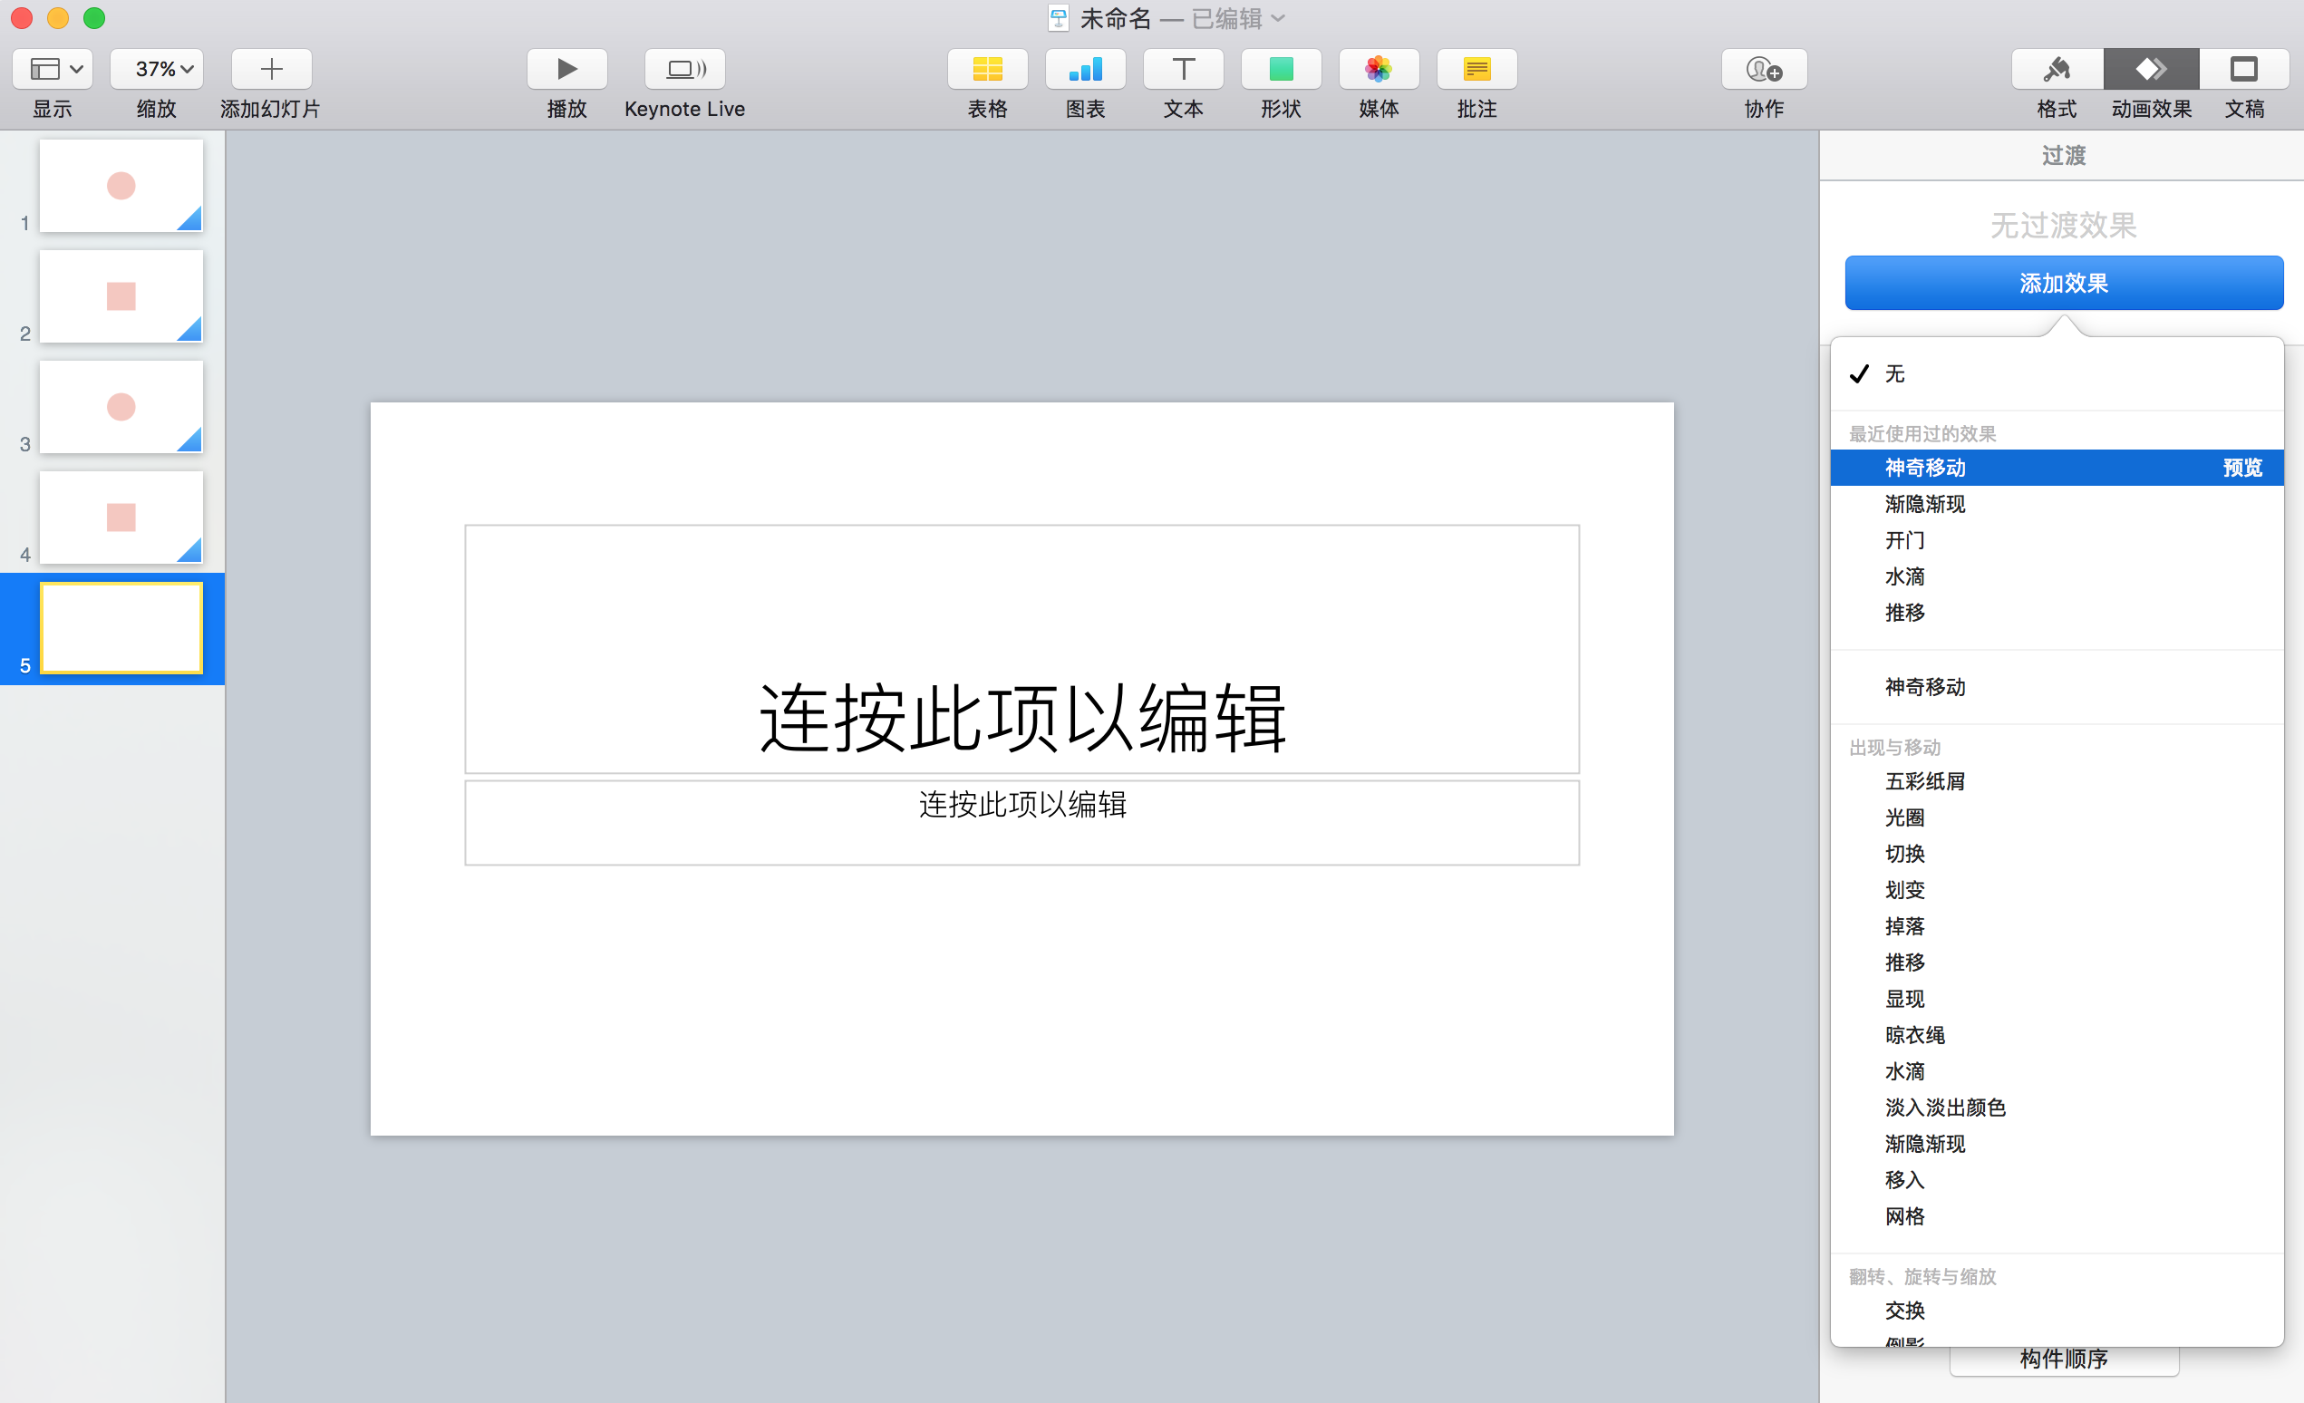
Task: Open the Document (文稿) inspector
Action: [2244, 69]
